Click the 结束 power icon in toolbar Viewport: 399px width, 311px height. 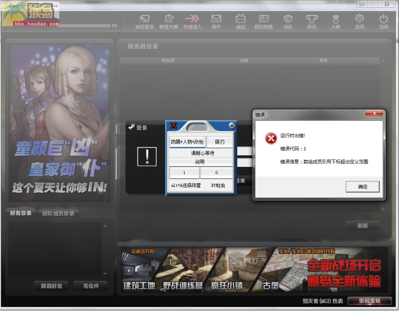click(x=384, y=22)
